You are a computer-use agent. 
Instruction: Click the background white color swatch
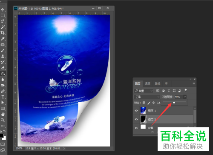tap(5, 138)
